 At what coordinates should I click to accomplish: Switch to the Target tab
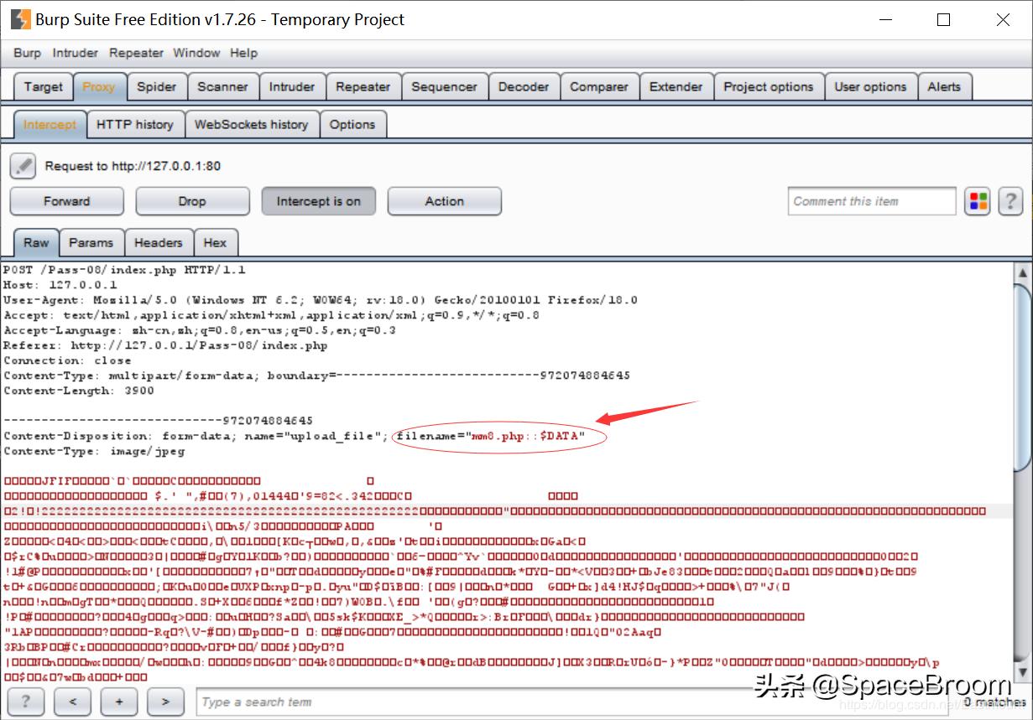tap(43, 86)
